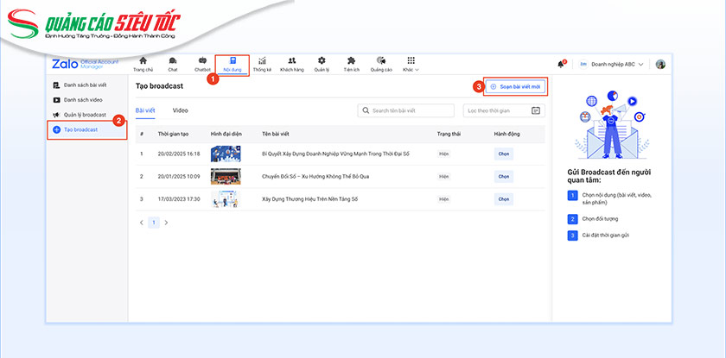Click the notification bell icon
Image resolution: width=726 pixels, height=358 pixels.
click(561, 65)
